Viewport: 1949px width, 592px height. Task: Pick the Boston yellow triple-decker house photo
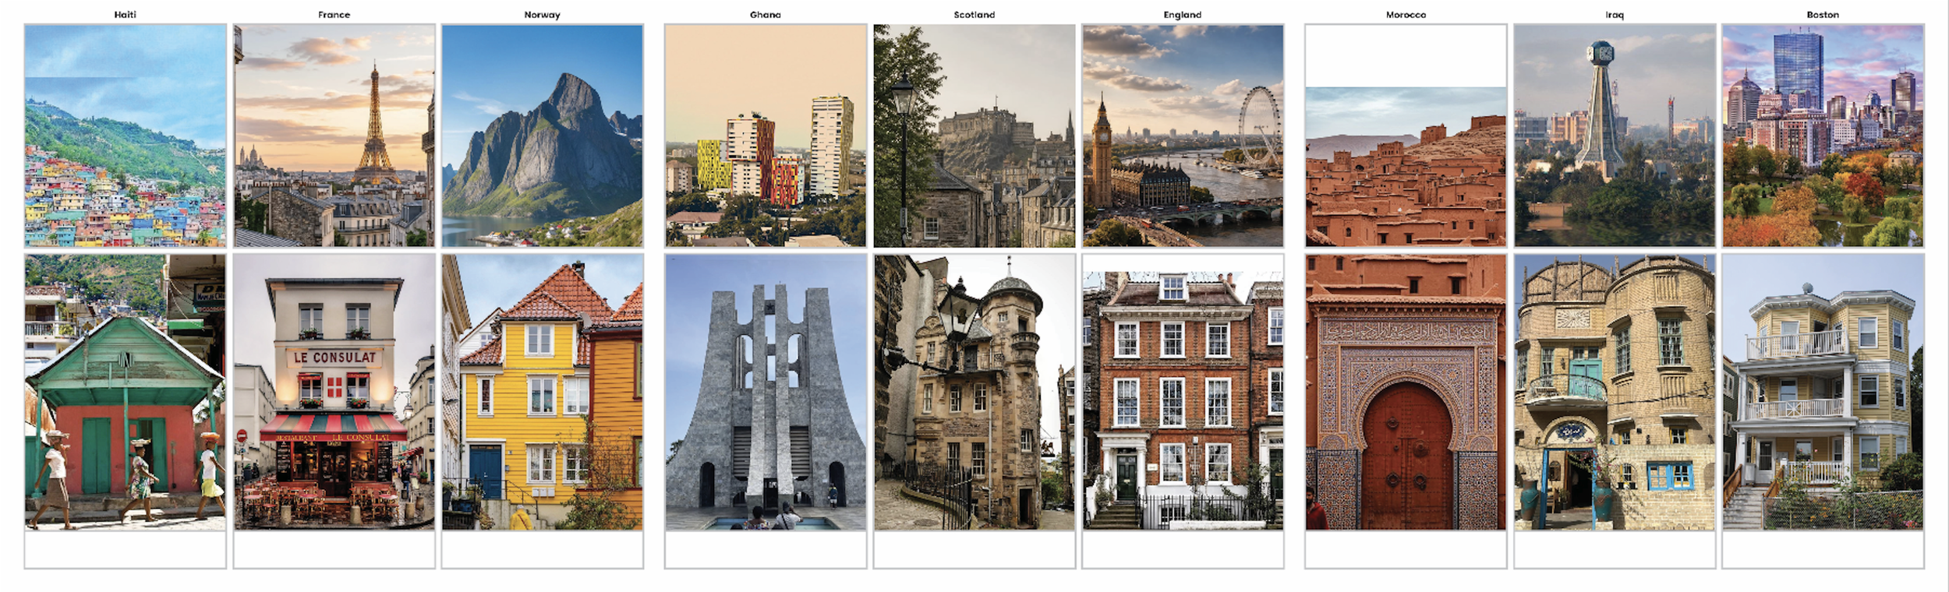tap(1823, 393)
